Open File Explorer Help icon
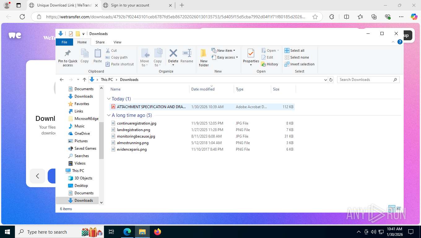Screen dimensions: 421x238 (400, 42)
